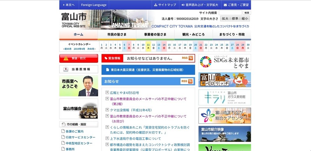Click the AMAZING TOYAMA tram header image
The height and width of the screenshot is (151, 311).
point(121,19)
